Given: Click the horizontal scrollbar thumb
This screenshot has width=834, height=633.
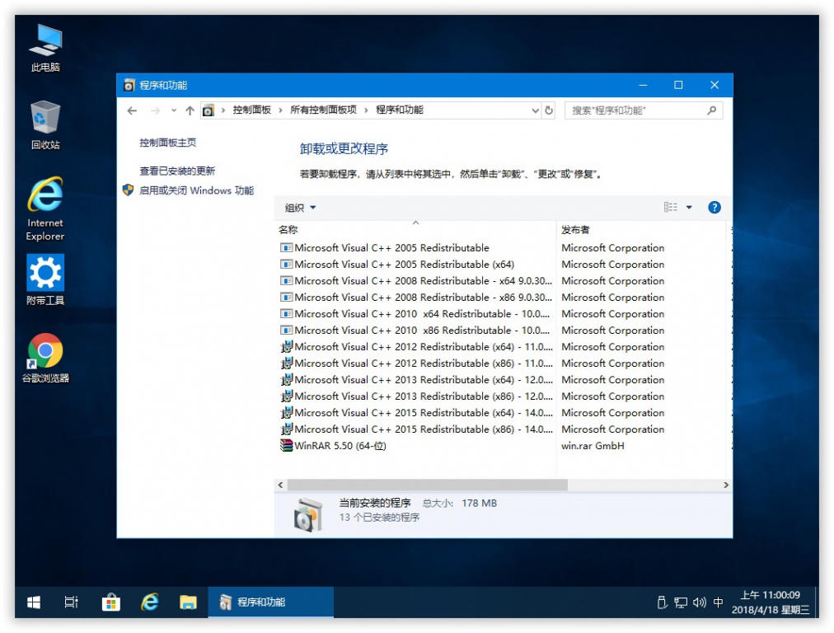Looking at the screenshot, I should pyautogui.click(x=427, y=485).
